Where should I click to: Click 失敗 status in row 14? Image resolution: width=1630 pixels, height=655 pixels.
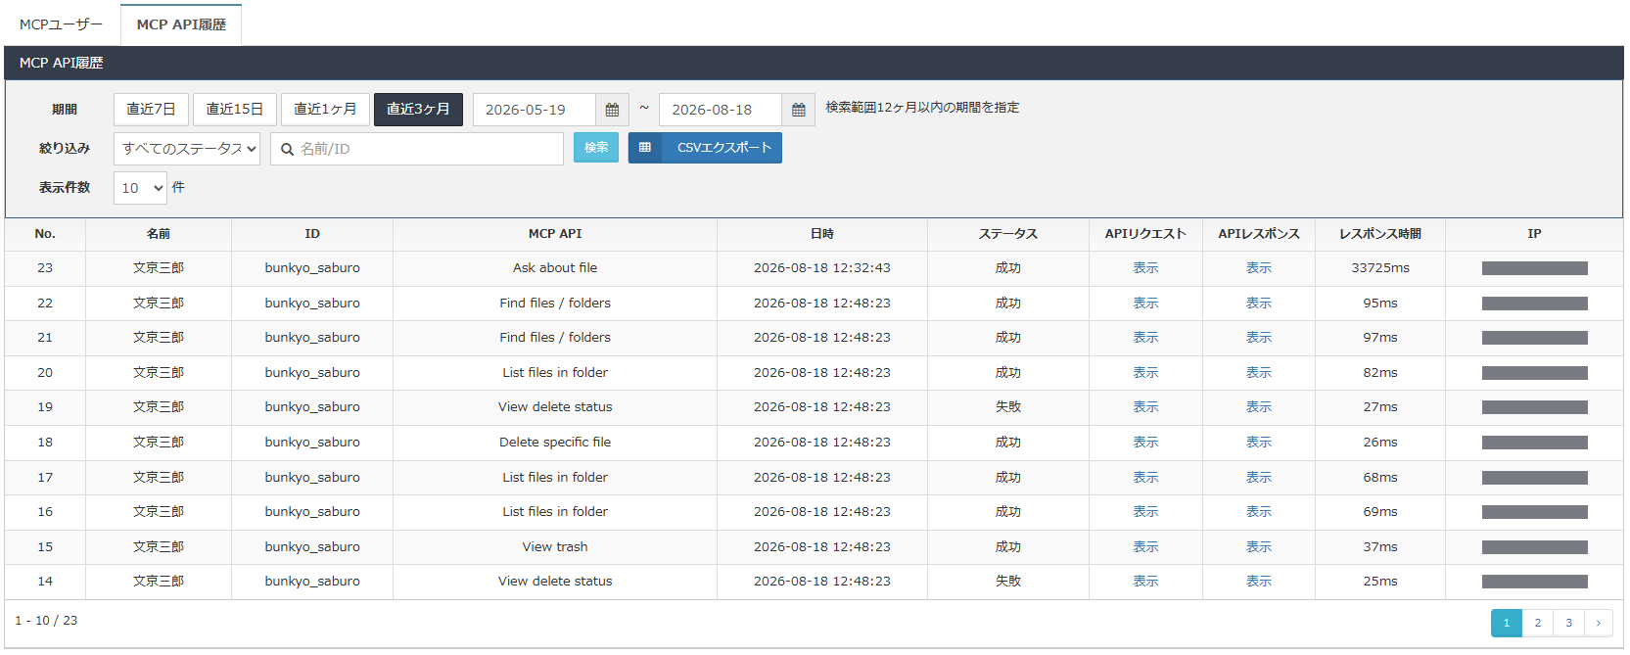[1008, 582]
